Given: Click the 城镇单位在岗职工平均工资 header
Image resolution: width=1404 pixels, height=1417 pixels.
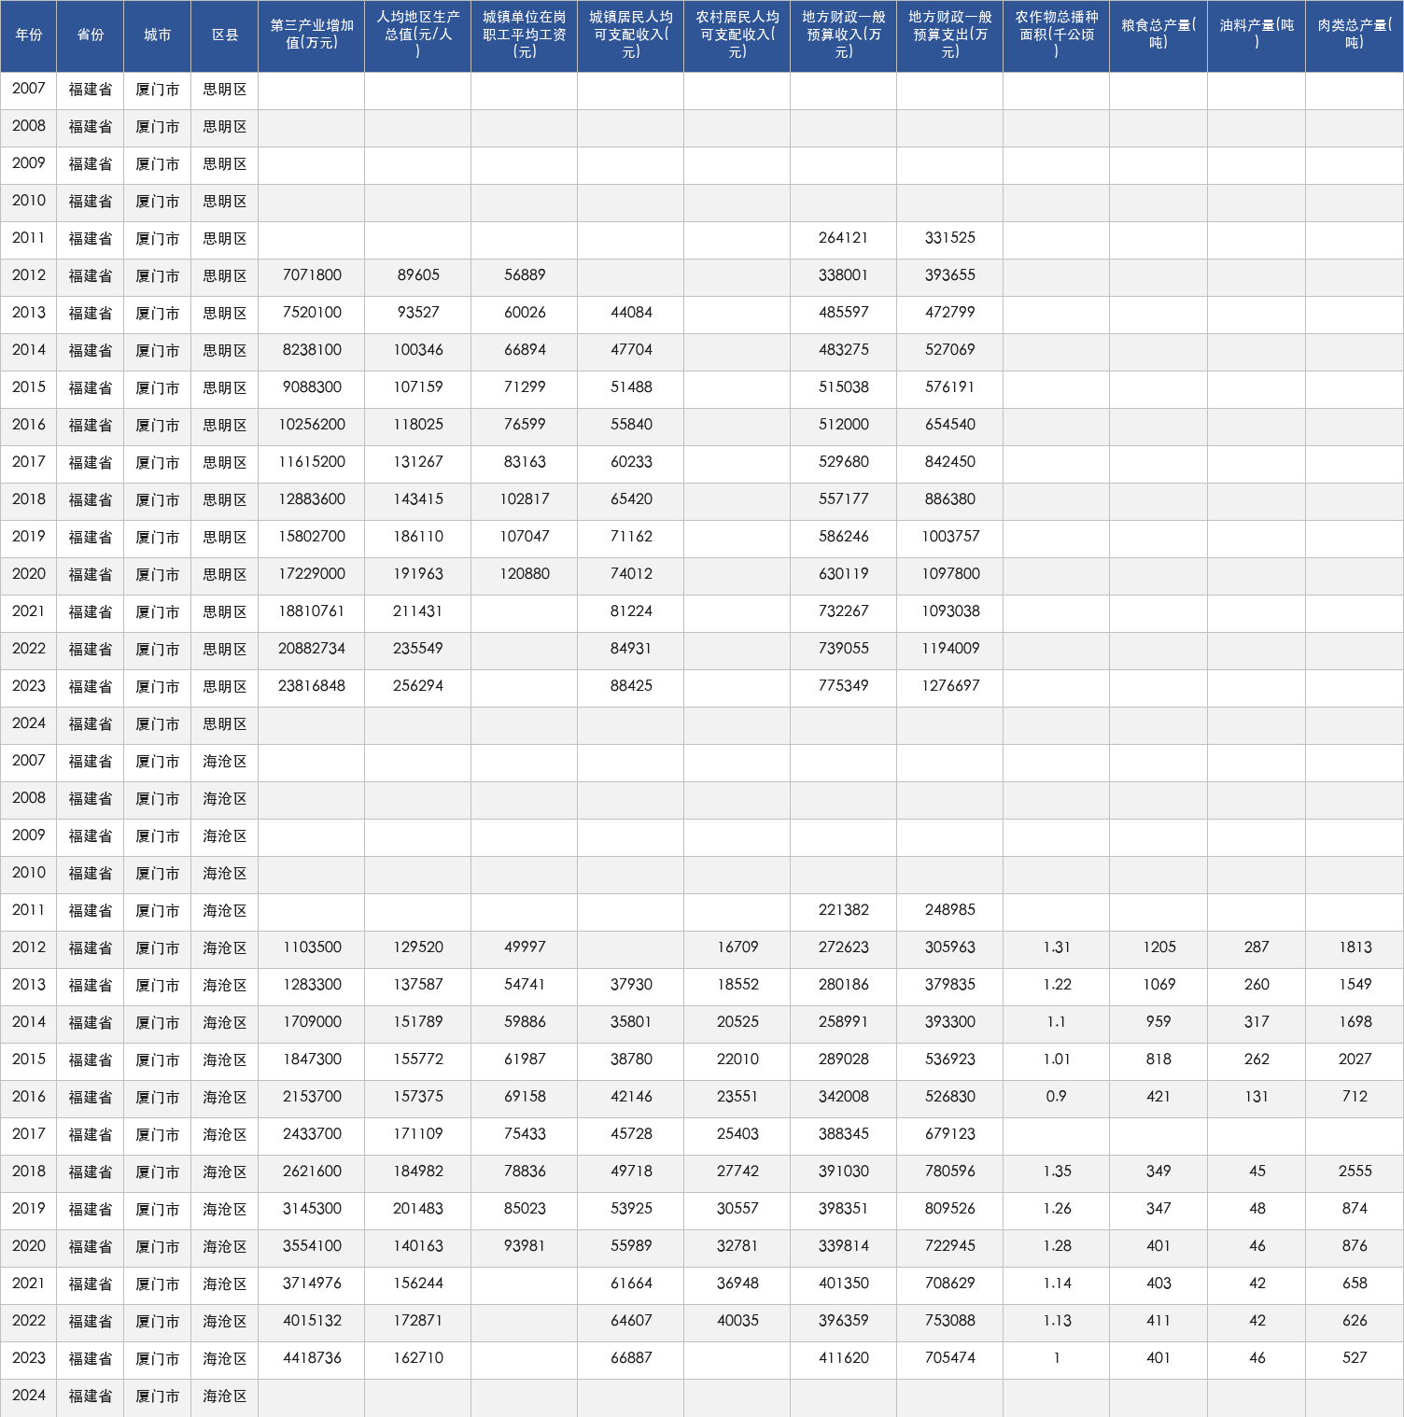Looking at the screenshot, I should 525,35.
